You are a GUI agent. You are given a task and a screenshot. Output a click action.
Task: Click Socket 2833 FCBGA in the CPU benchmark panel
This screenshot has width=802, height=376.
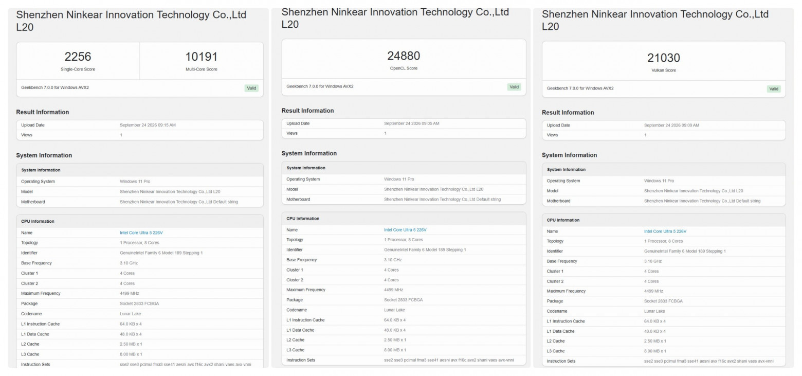point(139,303)
